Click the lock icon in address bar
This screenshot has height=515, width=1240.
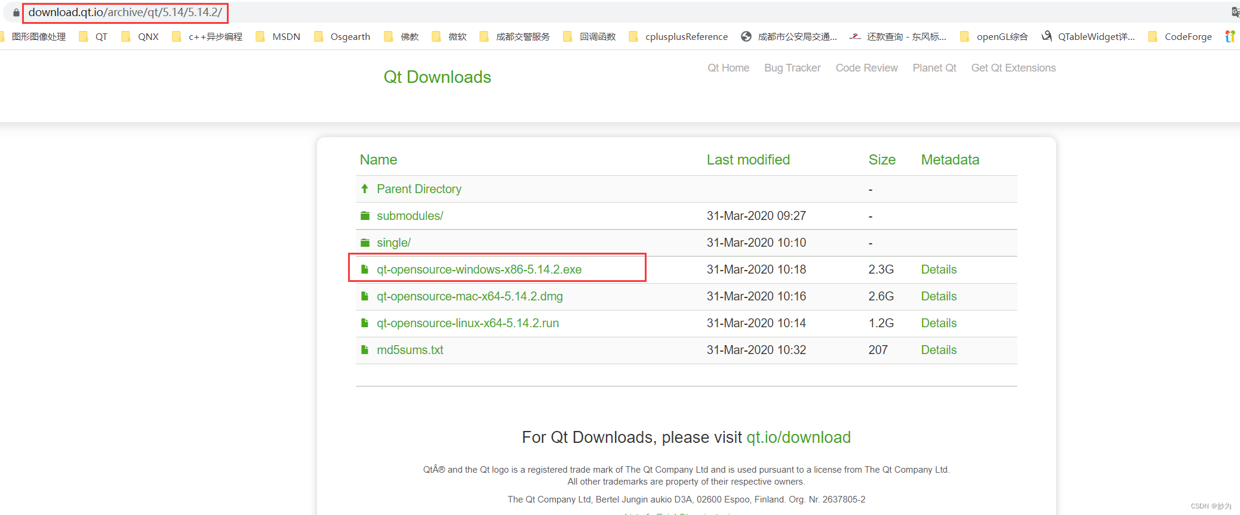point(16,13)
